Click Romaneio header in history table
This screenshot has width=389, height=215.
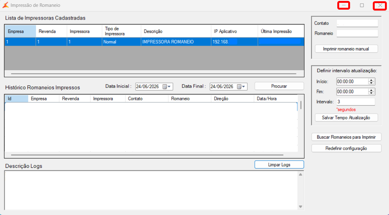[190, 98]
